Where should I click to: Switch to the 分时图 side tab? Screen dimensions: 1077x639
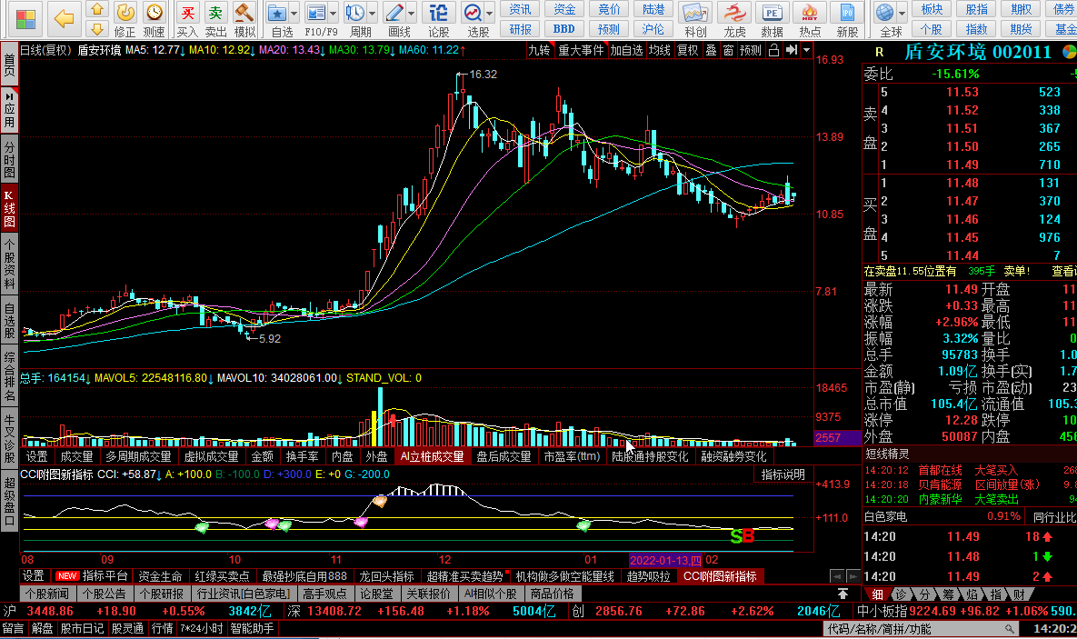(10, 157)
